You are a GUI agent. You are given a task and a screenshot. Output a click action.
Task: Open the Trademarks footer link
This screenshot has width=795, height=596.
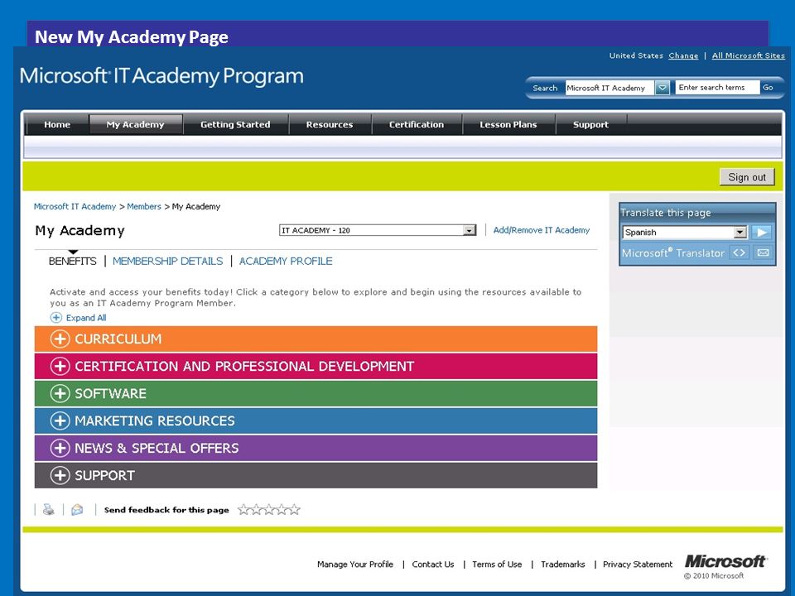coord(563,565)
